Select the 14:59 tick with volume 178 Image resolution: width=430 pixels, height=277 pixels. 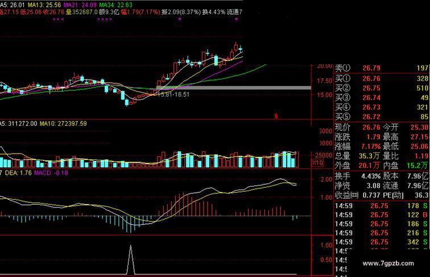[x=382, y=206]
